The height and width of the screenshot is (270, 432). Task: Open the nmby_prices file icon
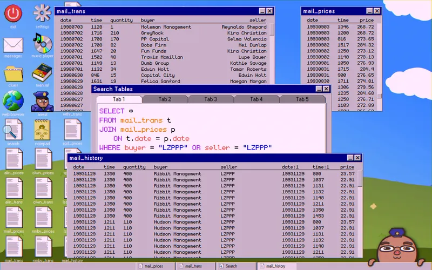coord(43,217)
